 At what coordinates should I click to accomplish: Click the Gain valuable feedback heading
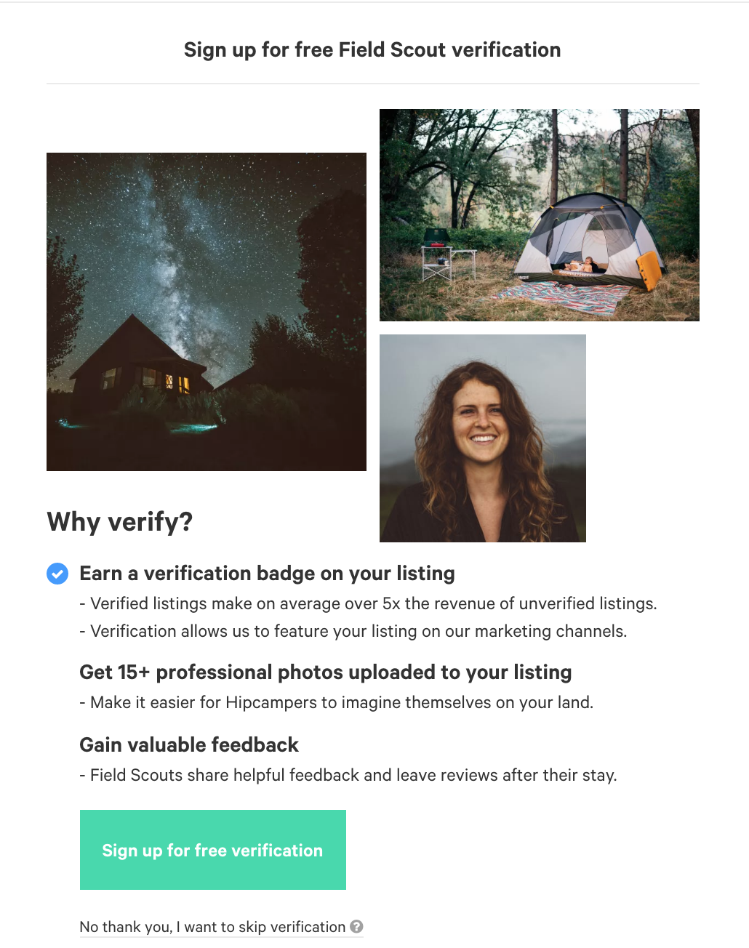pyautogui.click(x=189, y=745)
